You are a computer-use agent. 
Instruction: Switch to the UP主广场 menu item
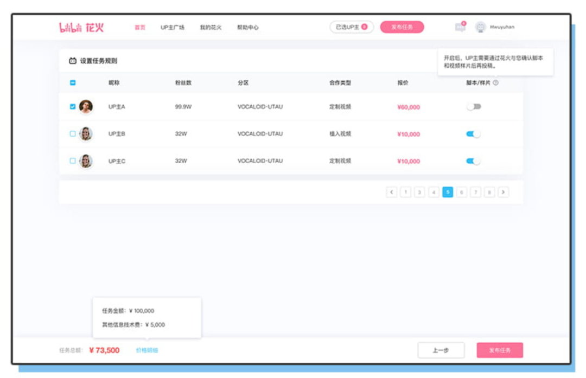174,25
